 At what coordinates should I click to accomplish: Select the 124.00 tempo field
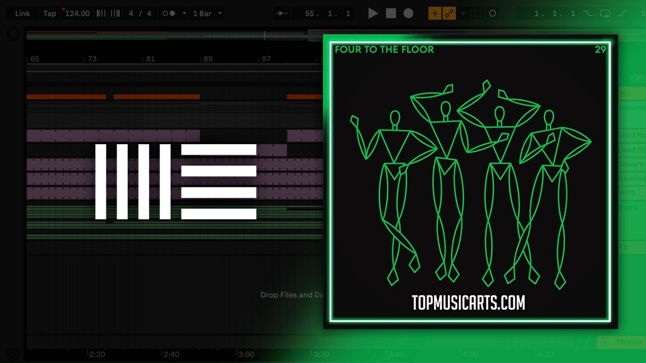[x=77, y=14]
